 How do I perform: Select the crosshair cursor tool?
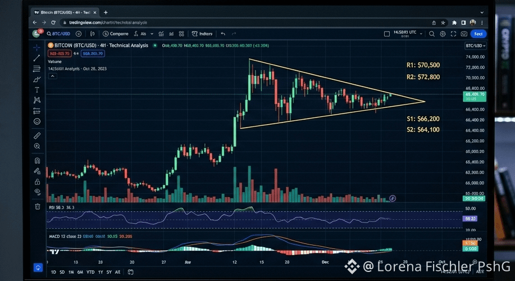pos(37,48)
